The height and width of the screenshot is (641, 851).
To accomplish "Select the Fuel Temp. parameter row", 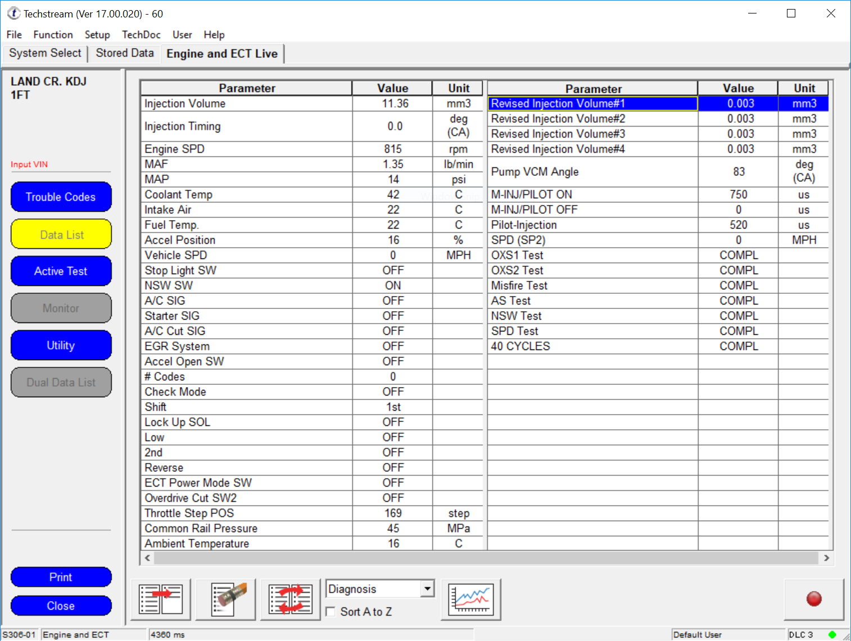I will 311,225.
